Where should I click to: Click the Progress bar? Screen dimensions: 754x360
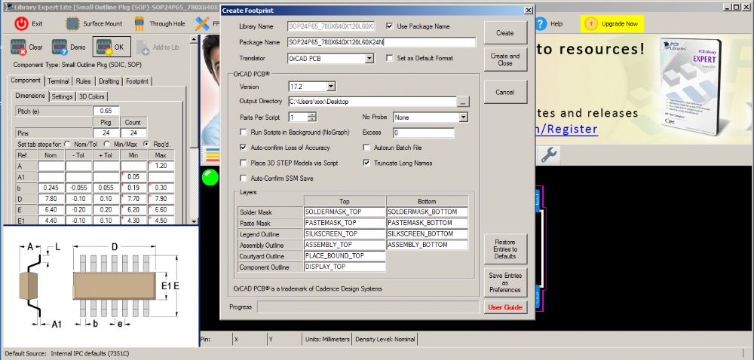[x=369, y=307]
